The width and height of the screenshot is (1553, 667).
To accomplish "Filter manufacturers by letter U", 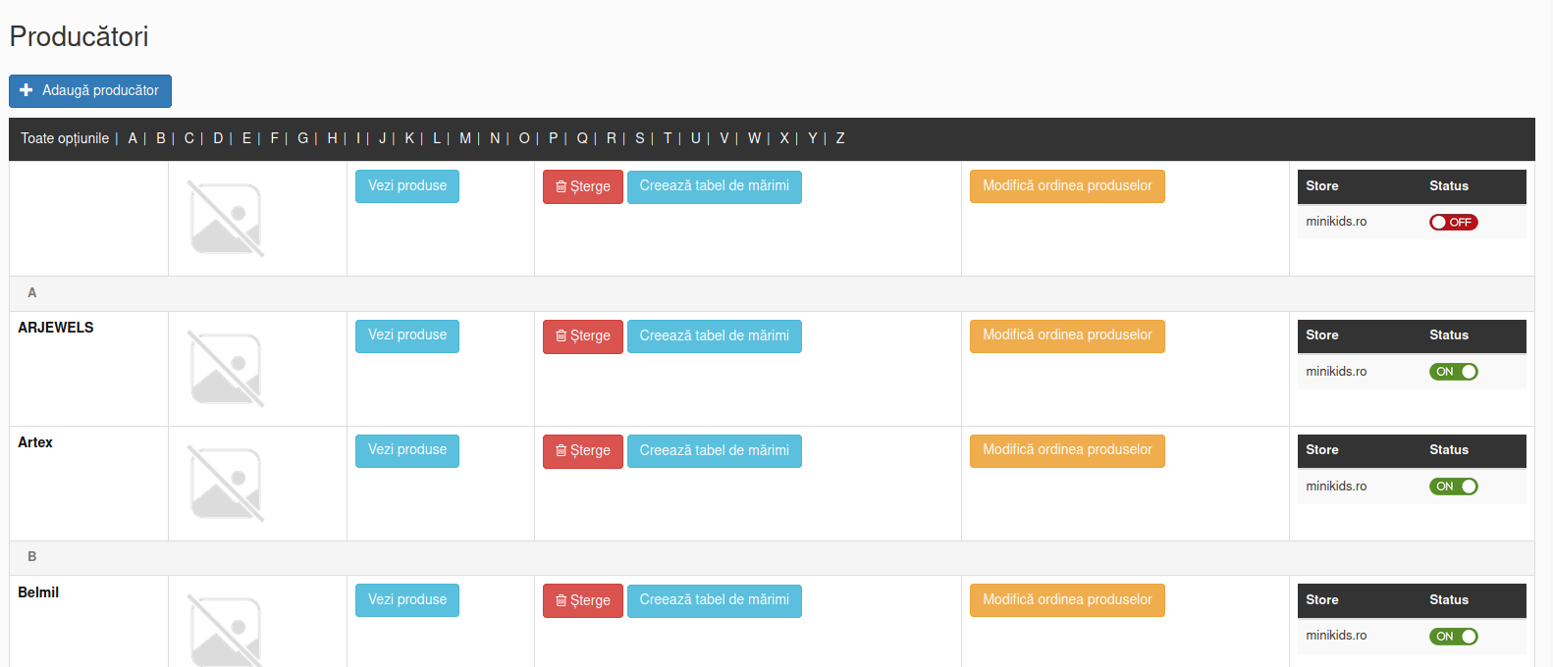I will click(x=695, y=138).
